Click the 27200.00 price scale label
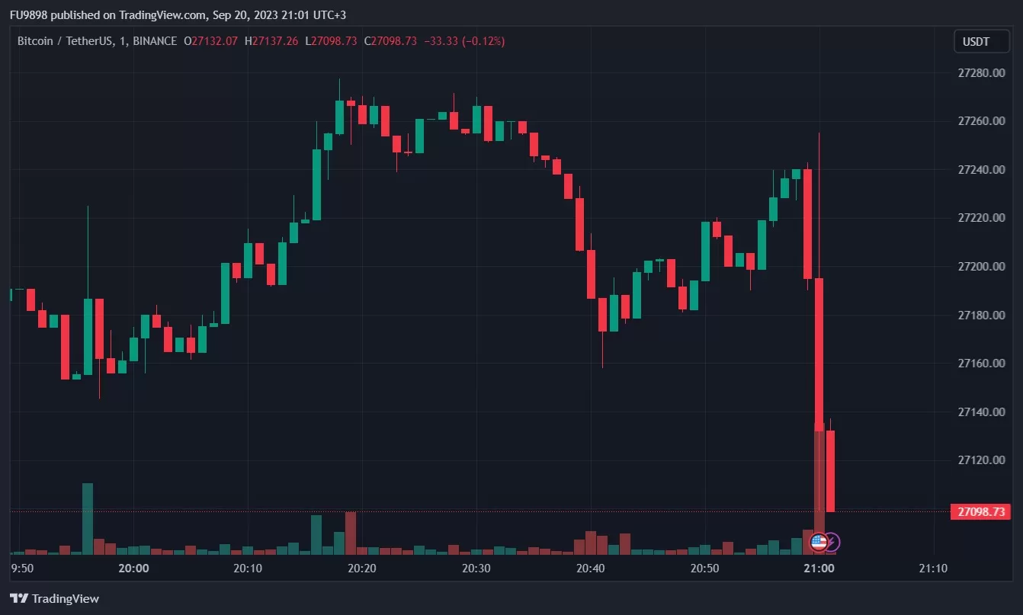The height and width of the screenshot is (615, 1023). point(980,267)
